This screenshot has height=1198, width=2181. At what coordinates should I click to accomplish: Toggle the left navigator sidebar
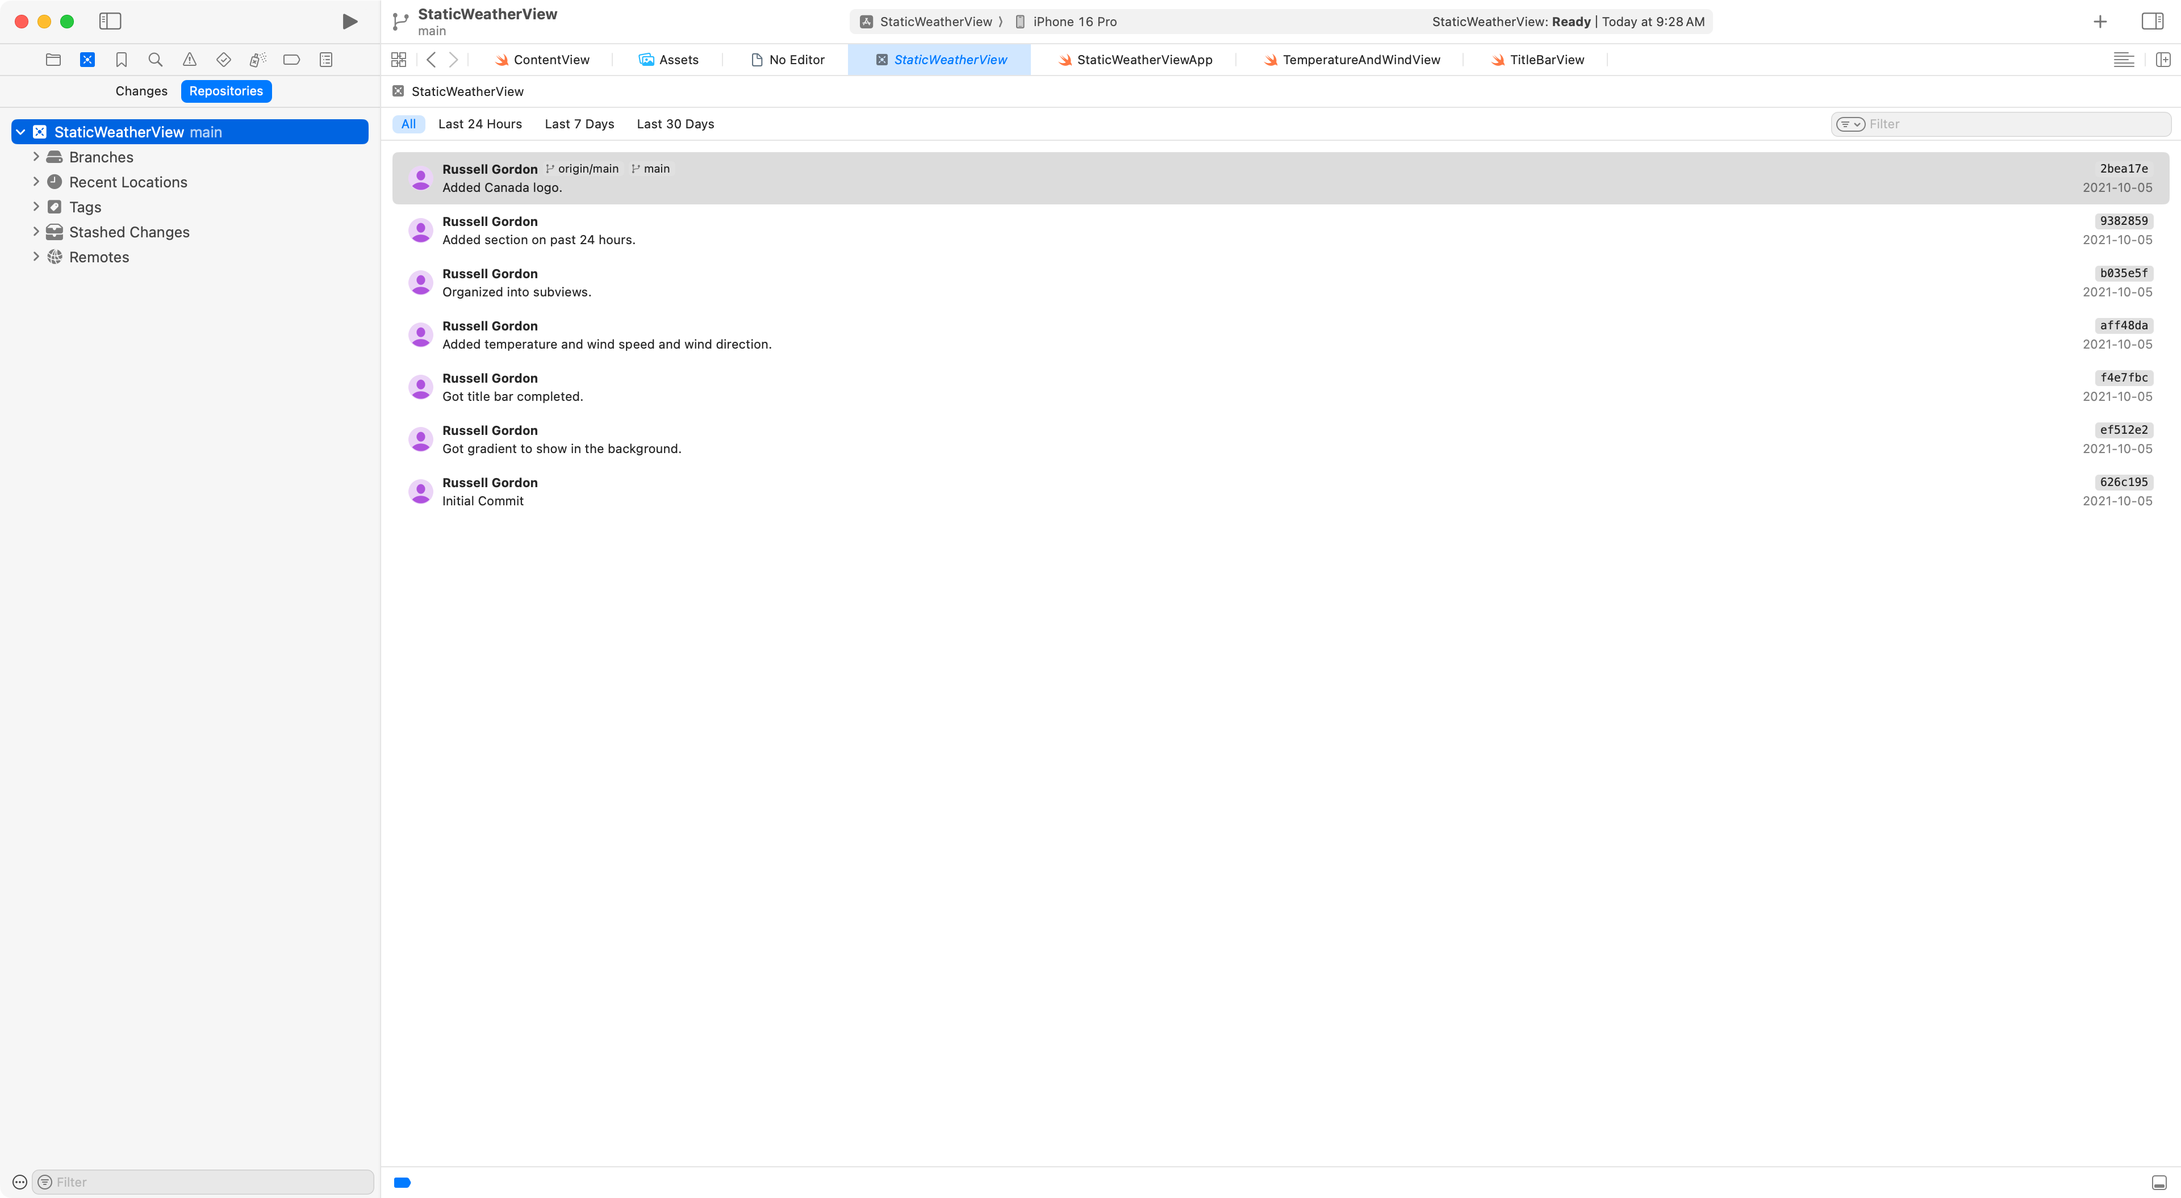point(110,21)
